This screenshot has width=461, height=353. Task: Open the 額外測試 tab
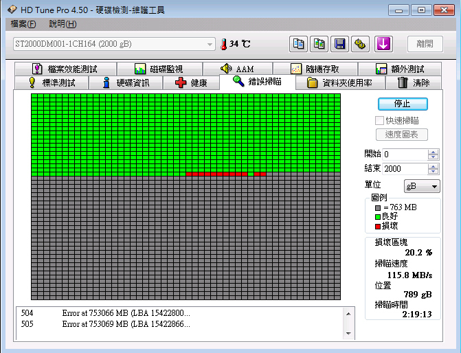[400, 69]
